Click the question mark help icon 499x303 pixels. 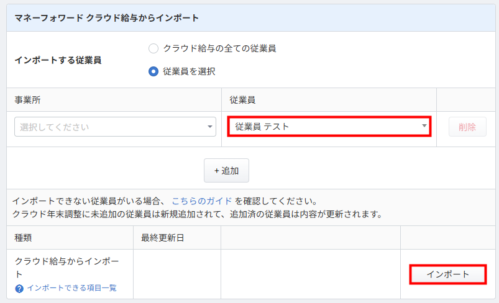(19, 288)
